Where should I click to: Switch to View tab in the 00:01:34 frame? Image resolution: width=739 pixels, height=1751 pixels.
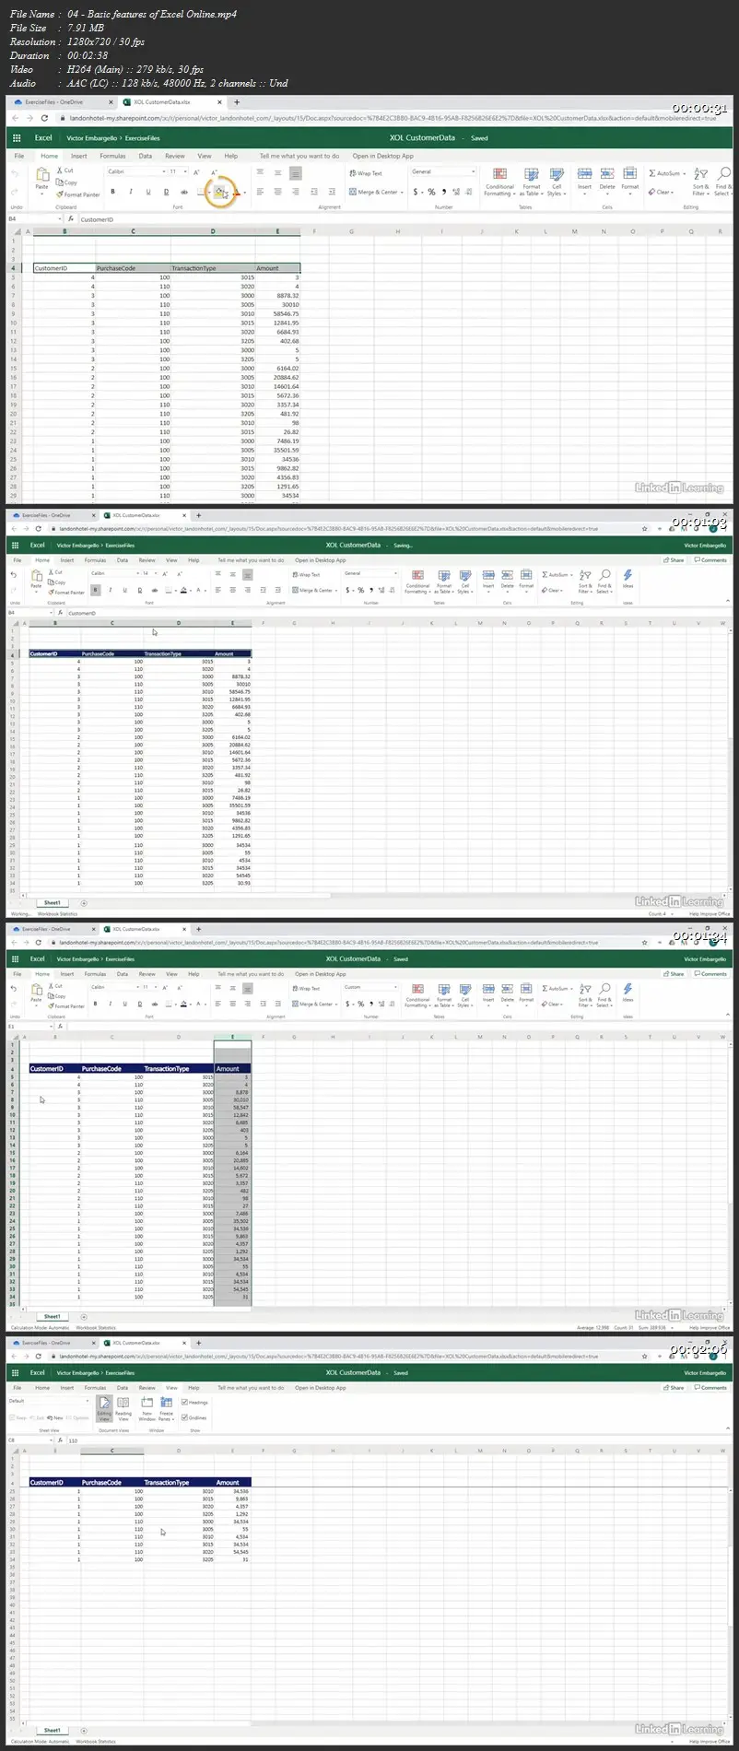[x=171, y=974]
